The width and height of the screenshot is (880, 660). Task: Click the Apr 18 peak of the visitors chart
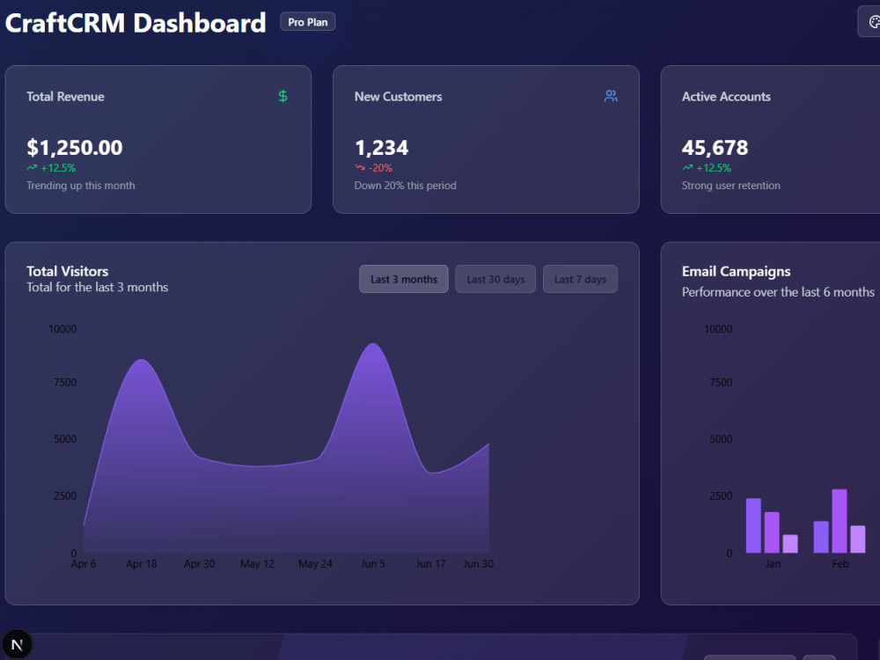(x=142, y=360)
